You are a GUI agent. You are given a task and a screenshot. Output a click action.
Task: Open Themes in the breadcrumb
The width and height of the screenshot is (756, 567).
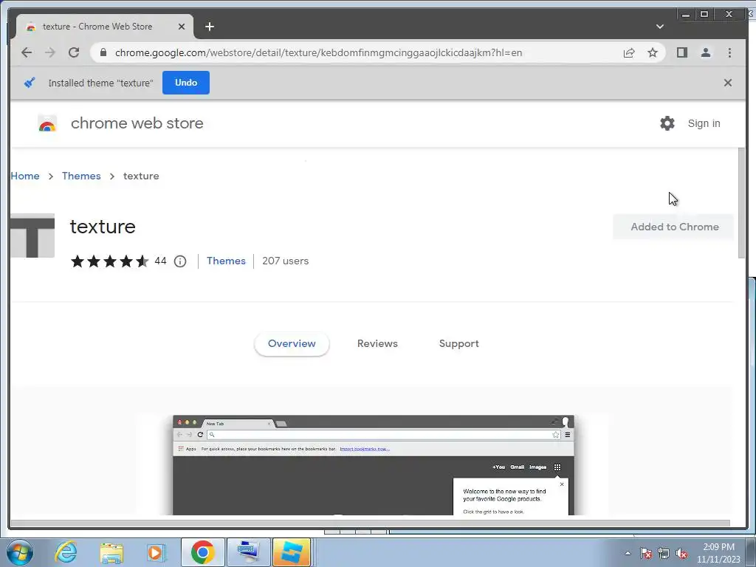click(81, 176)
